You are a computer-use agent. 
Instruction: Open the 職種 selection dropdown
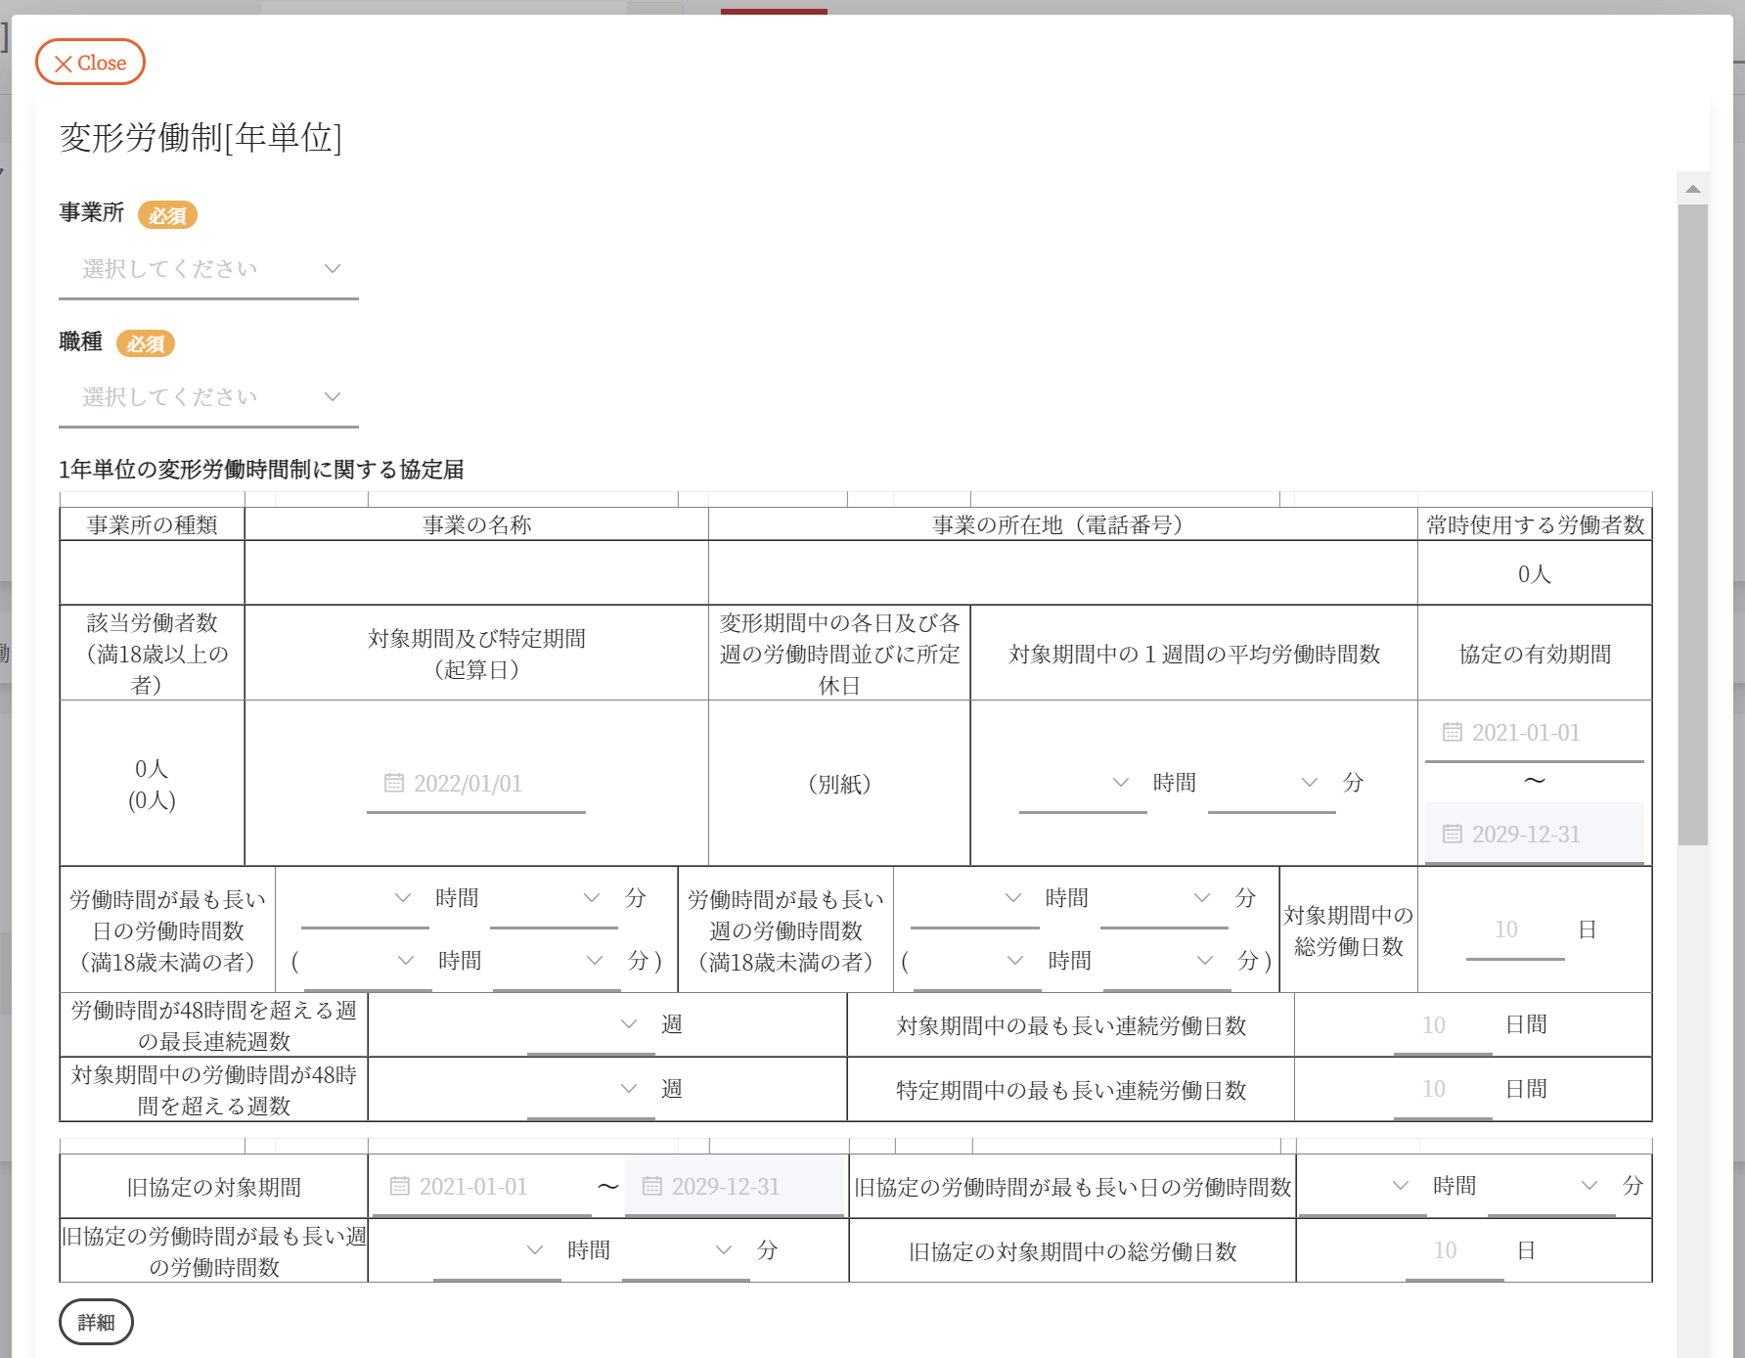pyautogui.click(x=208, y=397)
